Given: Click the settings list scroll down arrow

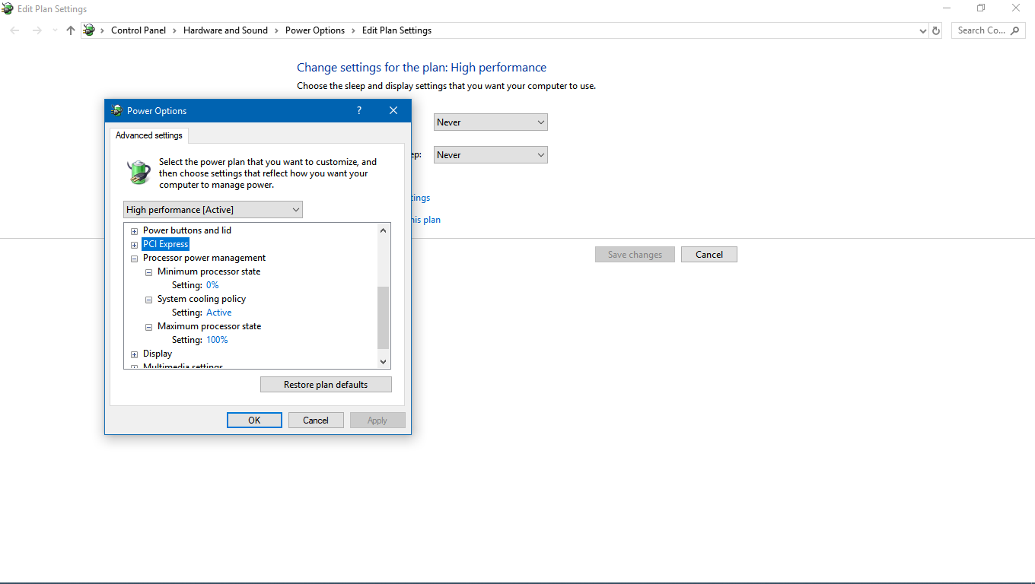Looking at the screenshot, I should click(383, 362).
